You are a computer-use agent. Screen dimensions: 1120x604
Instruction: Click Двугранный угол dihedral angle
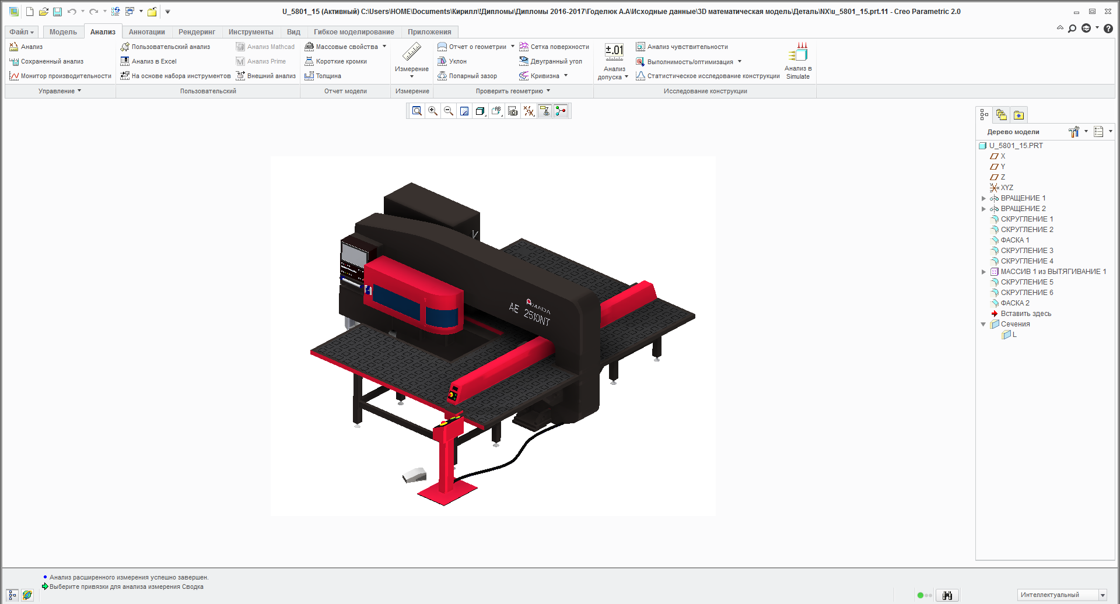[551, 61]
